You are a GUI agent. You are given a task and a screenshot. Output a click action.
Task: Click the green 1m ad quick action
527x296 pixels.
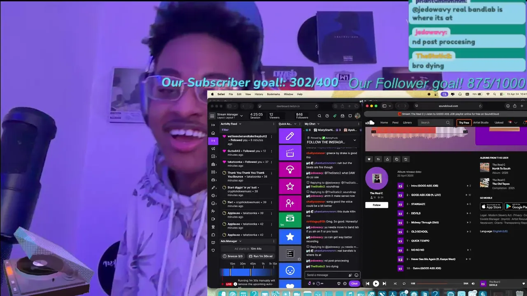[x=290, y=220]
